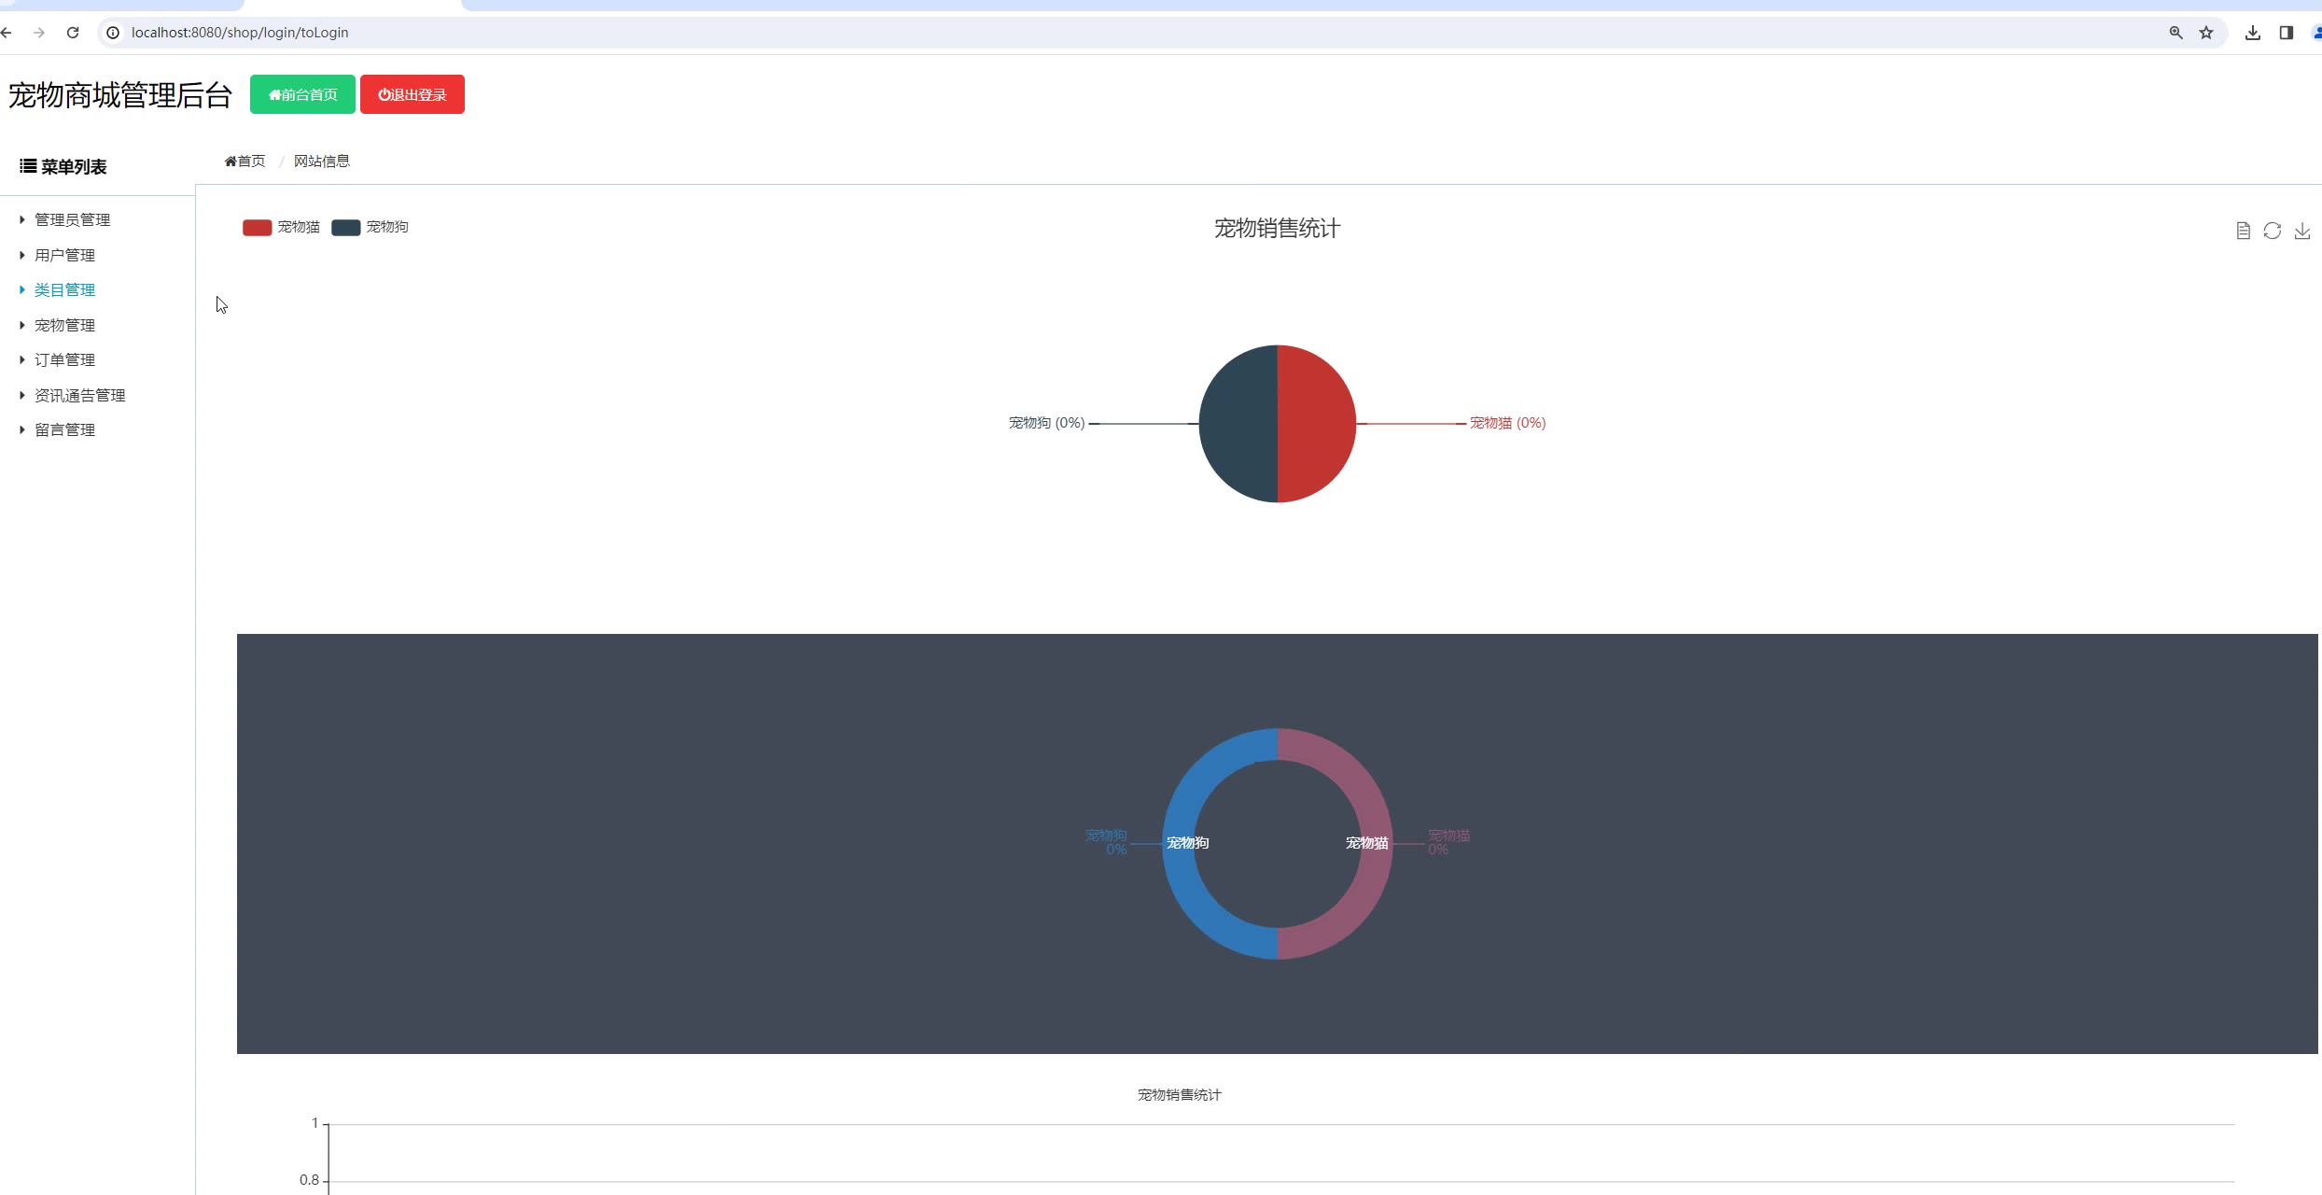
Task: Toggle the 宠物猫 legend item
Action: [281, 227]
